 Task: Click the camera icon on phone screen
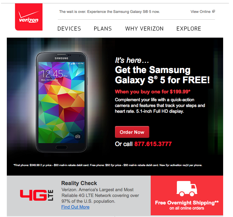click(78, 136)
